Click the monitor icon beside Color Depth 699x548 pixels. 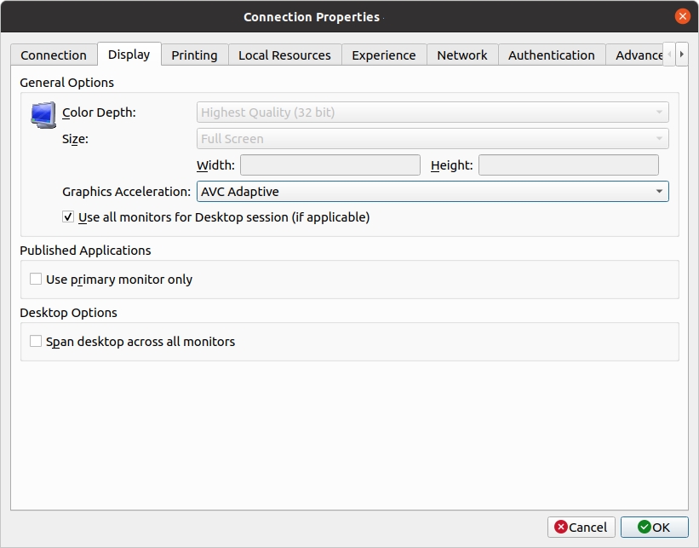coord(43,114)
